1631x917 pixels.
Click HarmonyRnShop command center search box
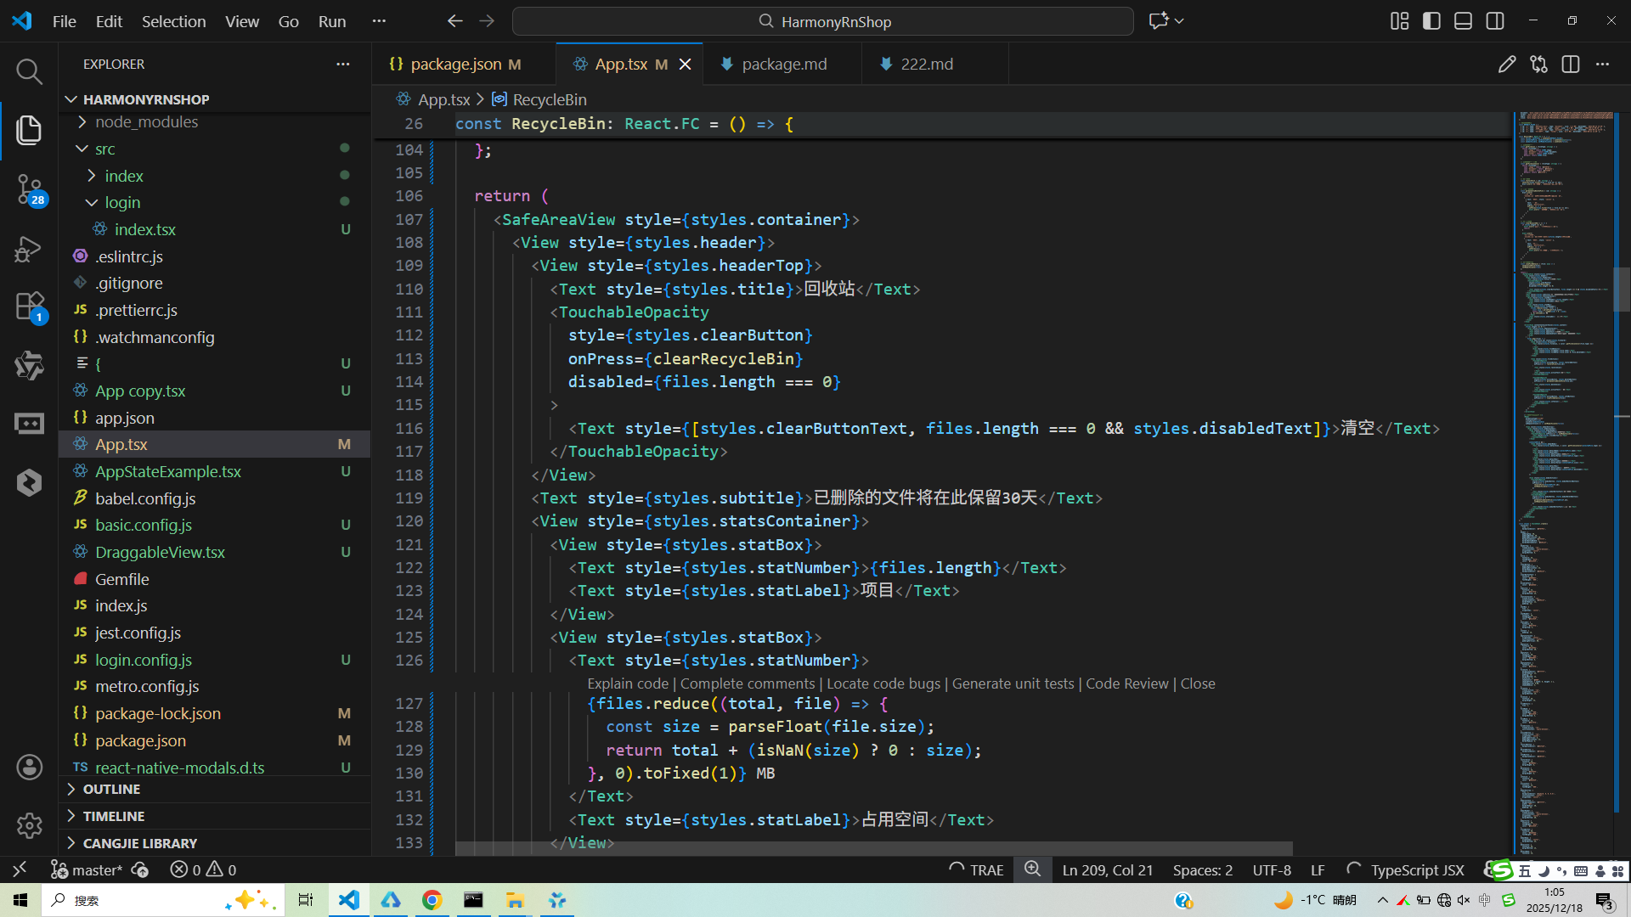[x=822, y=21]
